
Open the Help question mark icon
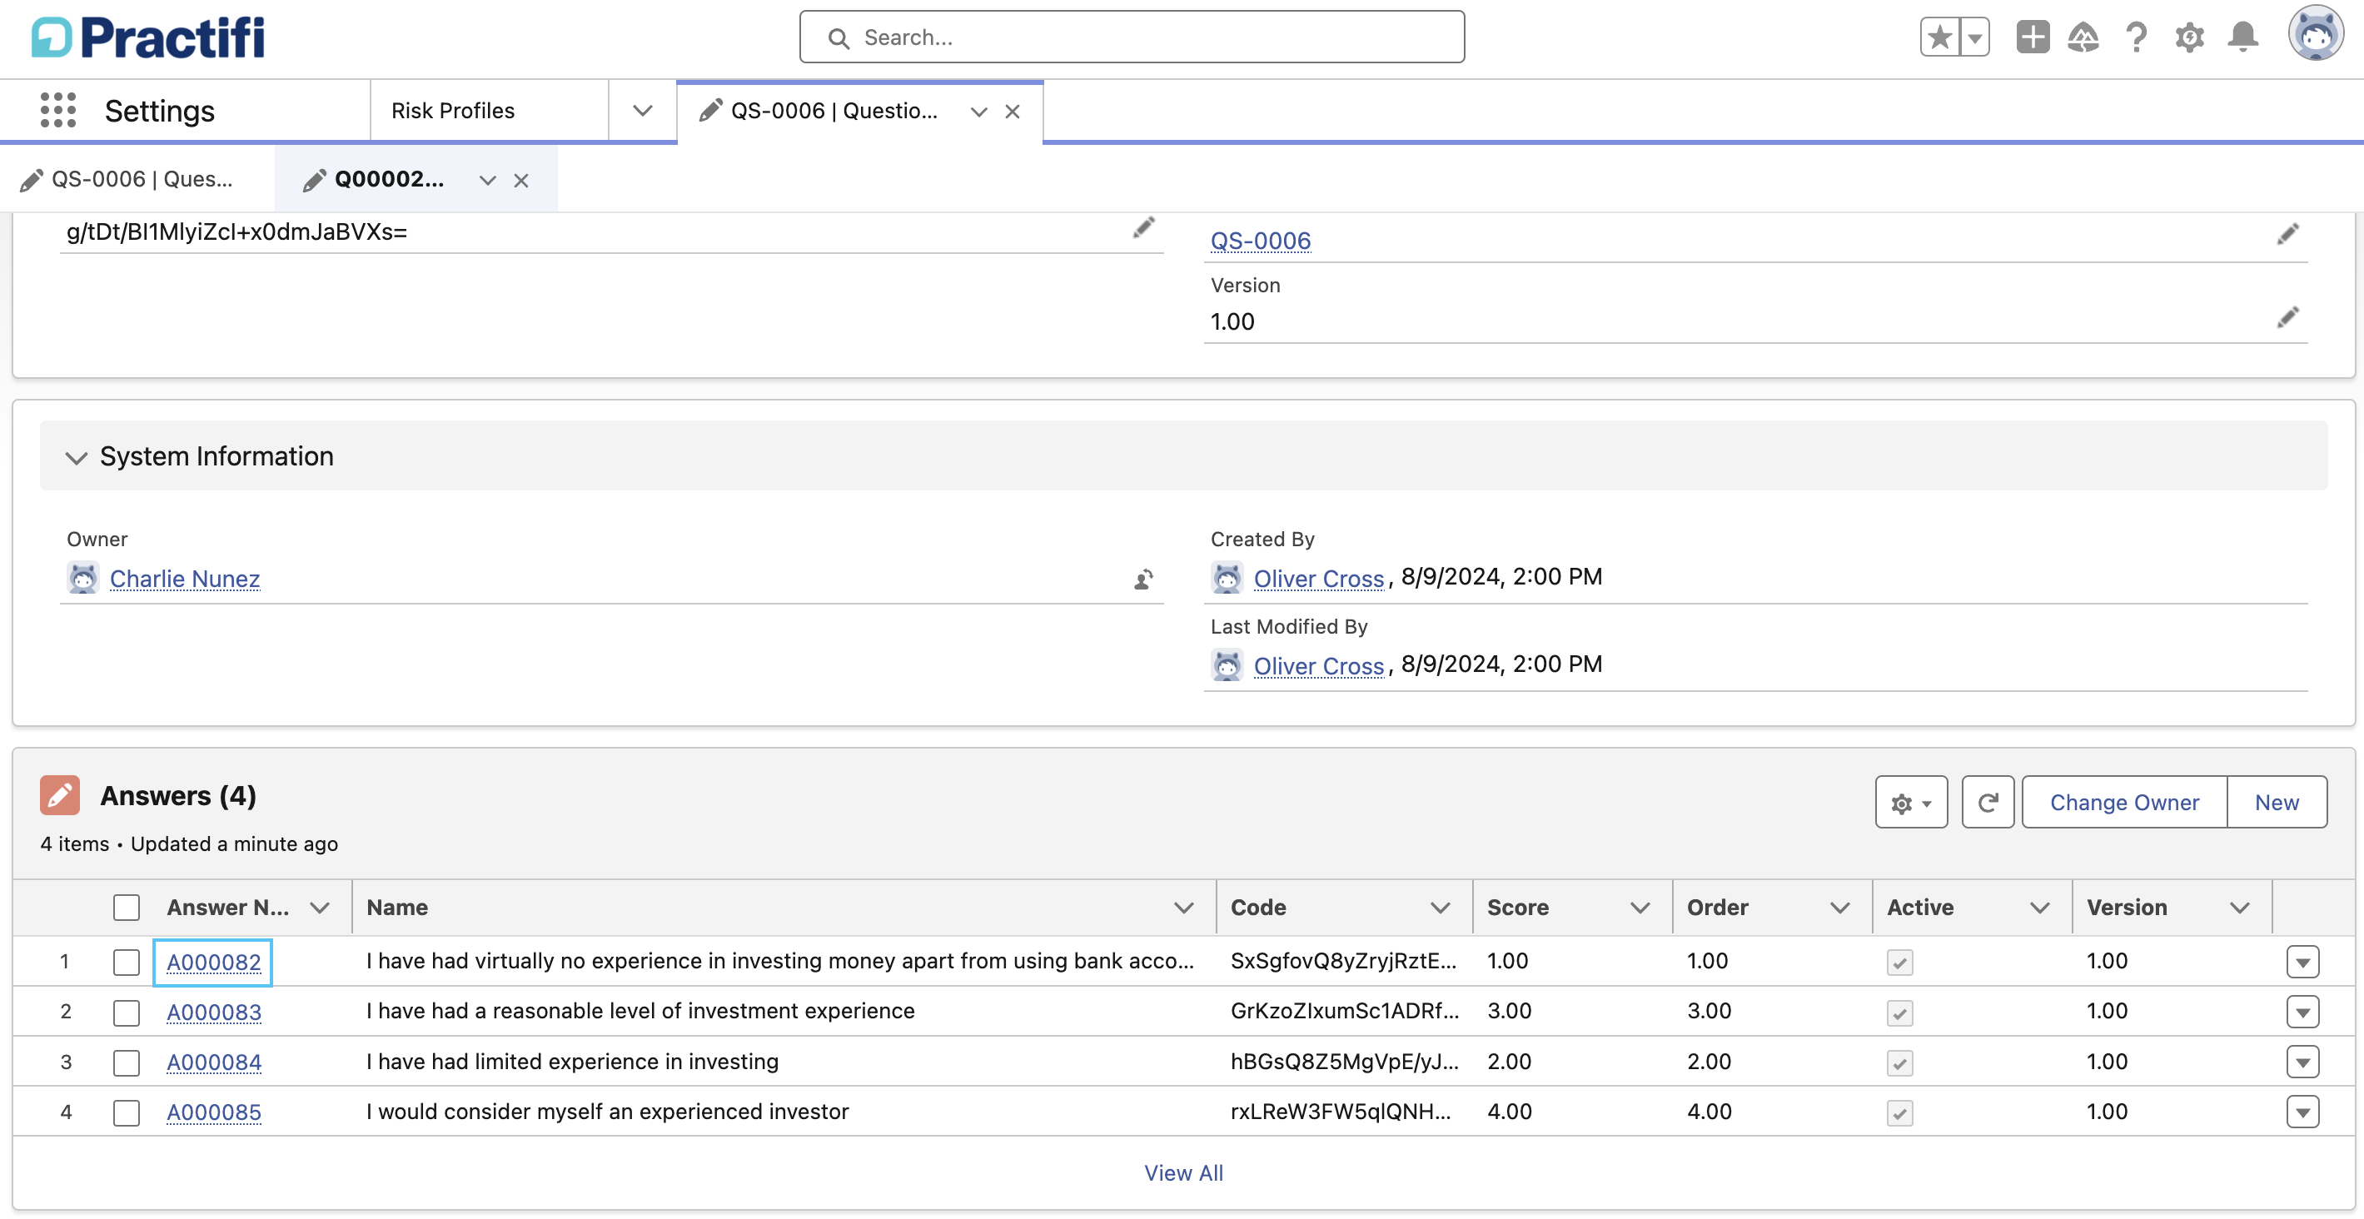2137,37
